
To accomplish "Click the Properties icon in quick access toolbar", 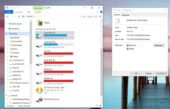I will coord(11,8).
